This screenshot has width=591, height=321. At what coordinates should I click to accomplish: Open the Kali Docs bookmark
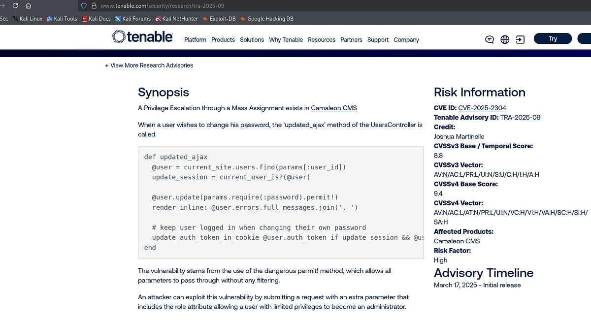coord(97,19)
